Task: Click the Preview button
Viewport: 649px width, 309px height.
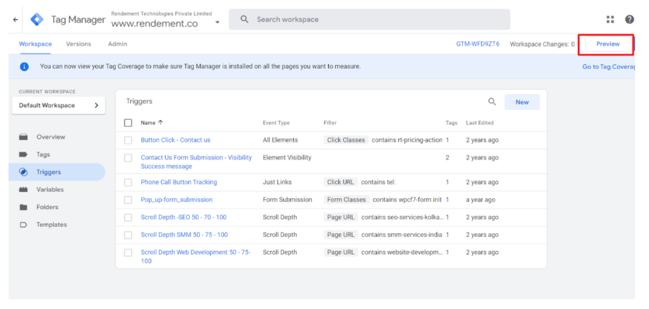Action: [x=608, y=44]
